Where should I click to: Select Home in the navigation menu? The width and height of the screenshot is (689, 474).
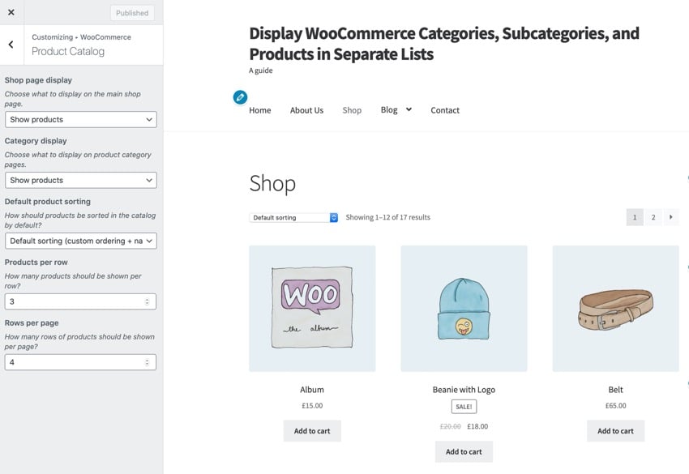point(259,109)
